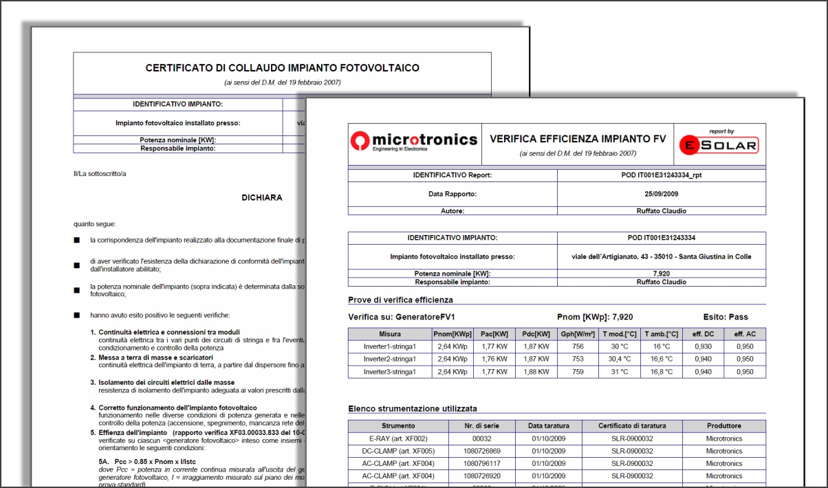Click the report date 25/09/2009
The width and height of the screenshot is (828, 488).
[x=661, y=194]
